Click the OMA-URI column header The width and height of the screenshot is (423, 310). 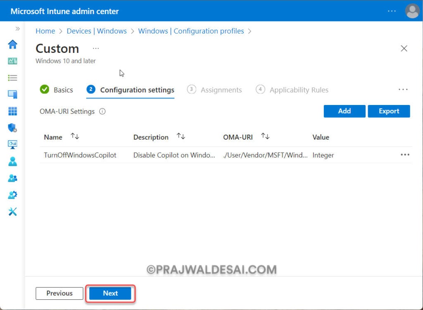(238, 137)
